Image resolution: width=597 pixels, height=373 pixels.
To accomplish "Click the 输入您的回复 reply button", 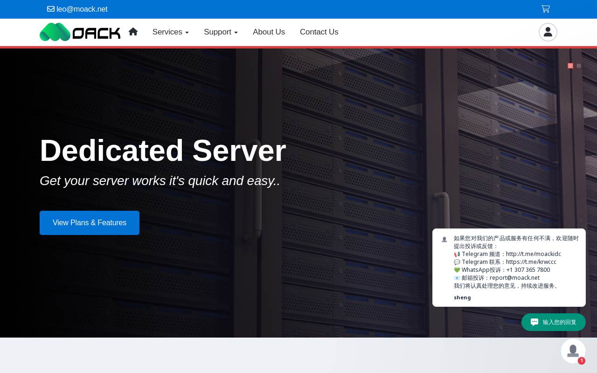I will 554,322.
